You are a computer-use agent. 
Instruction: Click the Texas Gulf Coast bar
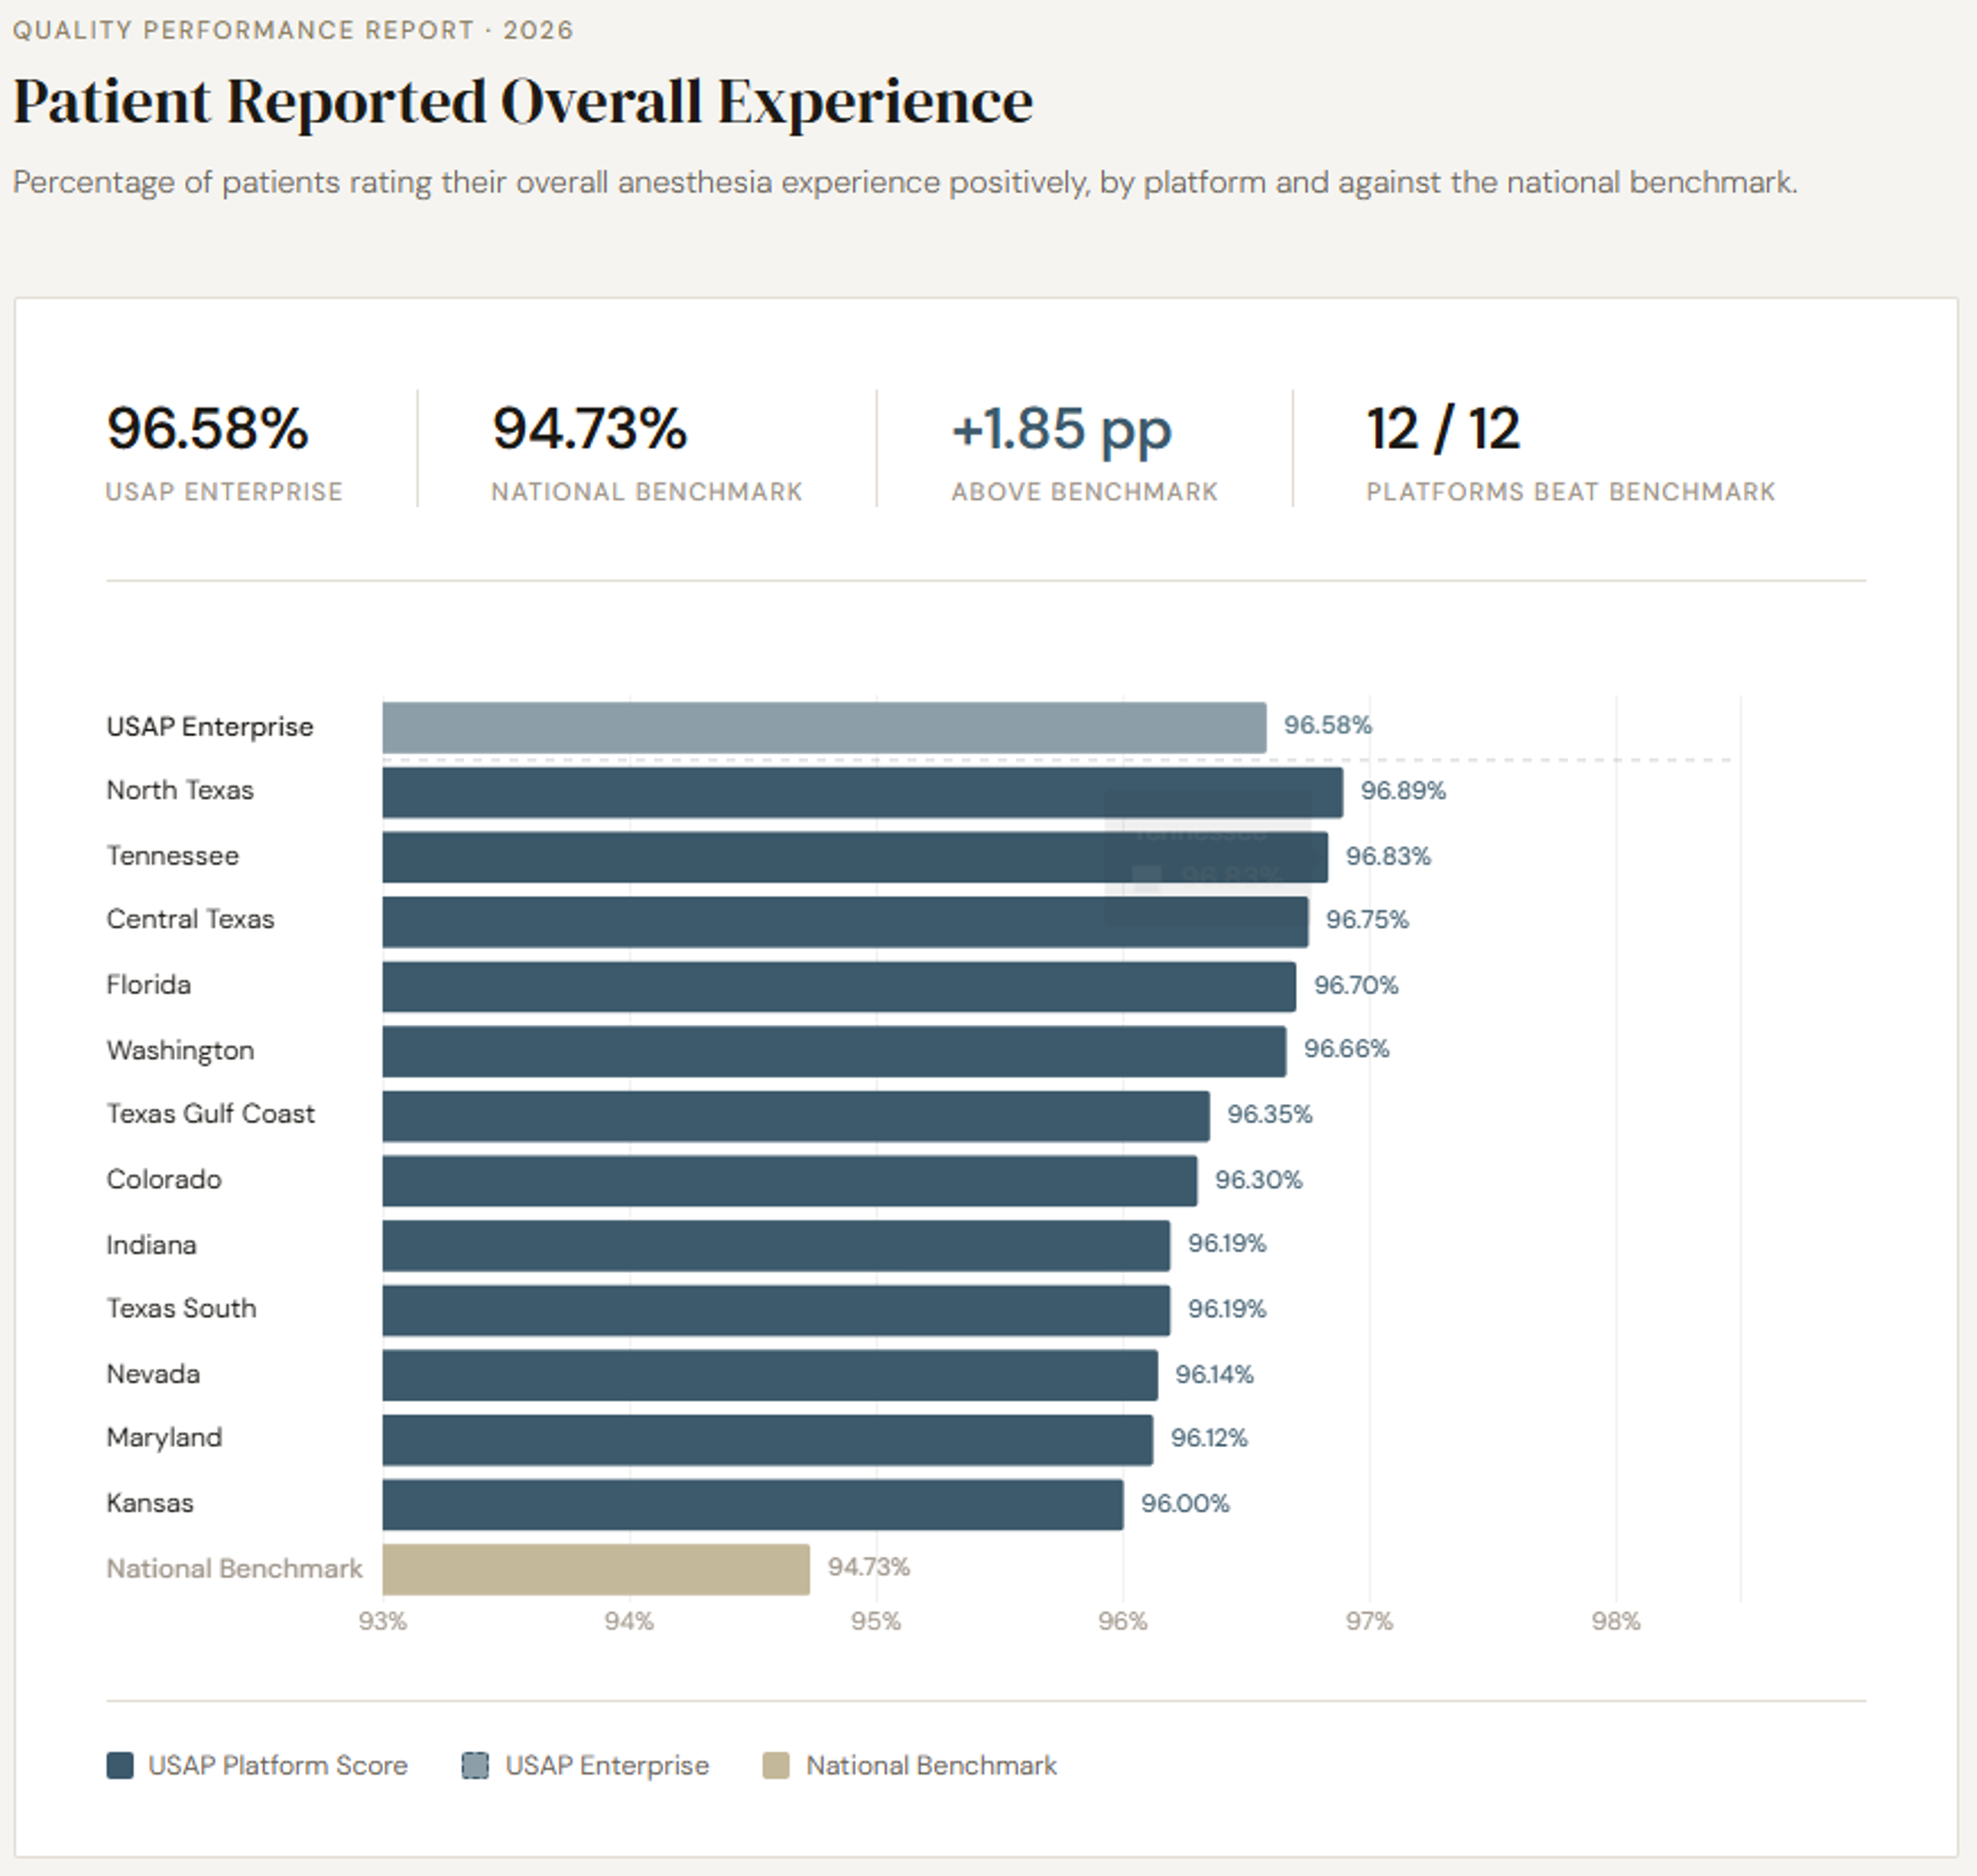pyautogui.click(x=795, y=1116)
